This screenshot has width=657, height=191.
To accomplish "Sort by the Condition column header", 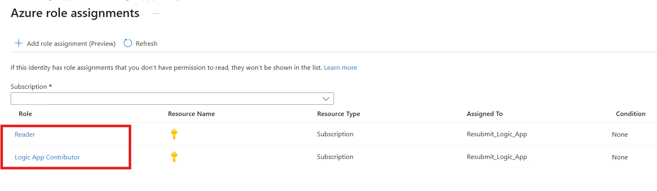I will (x=631, y=114).
